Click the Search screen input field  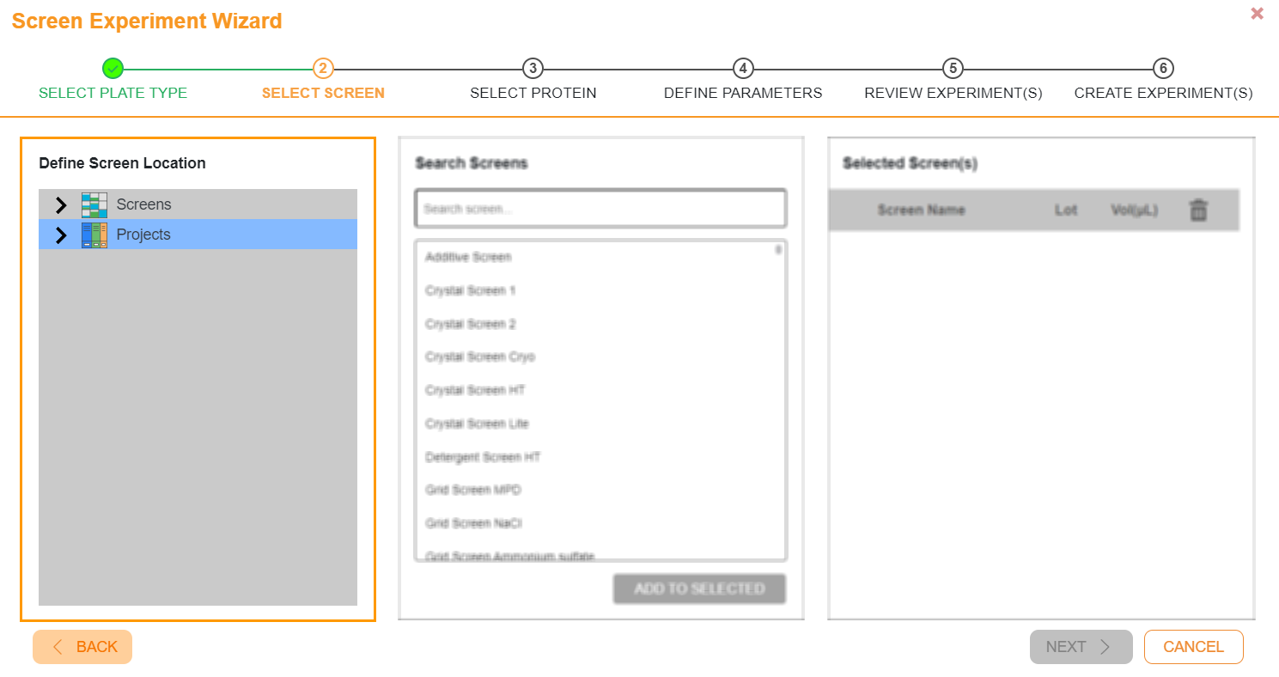coord(600,208)
